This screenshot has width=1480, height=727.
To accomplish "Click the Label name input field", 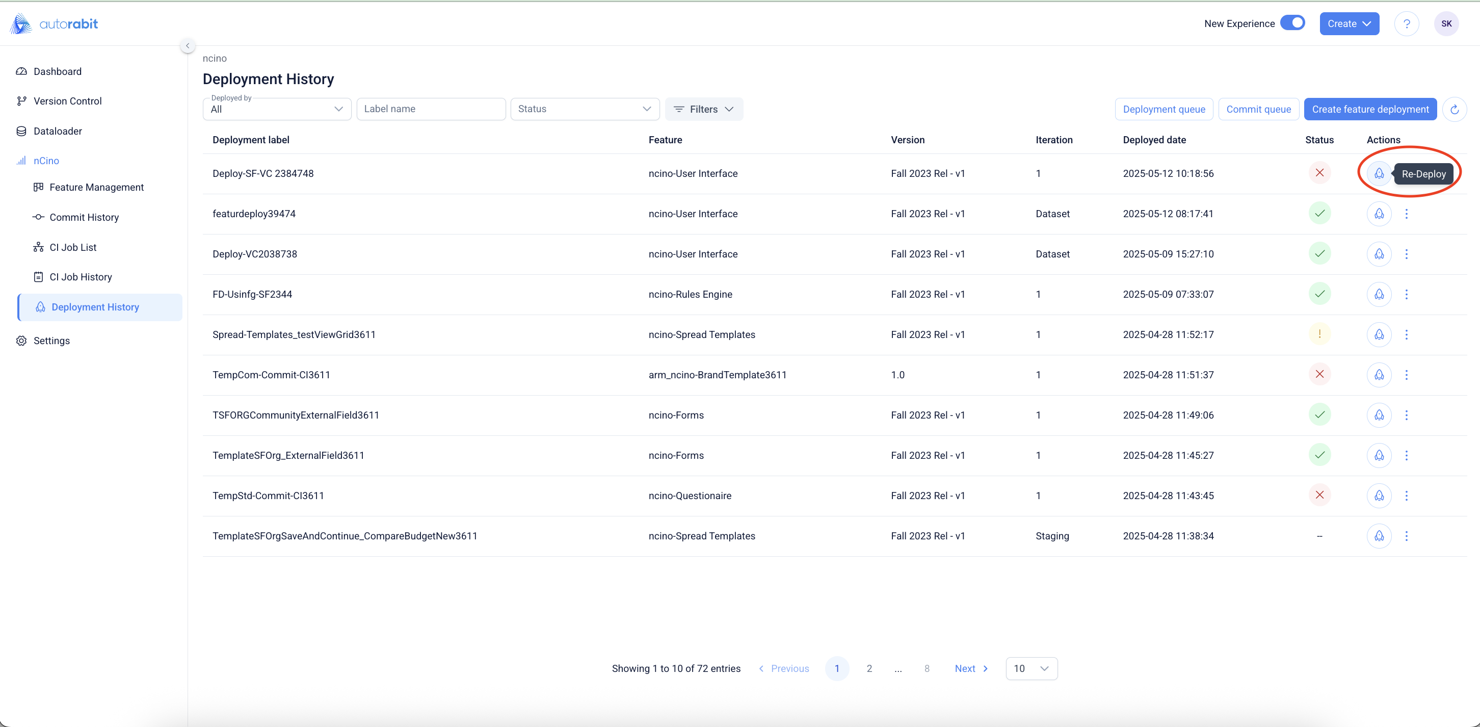I will point(430,109).
